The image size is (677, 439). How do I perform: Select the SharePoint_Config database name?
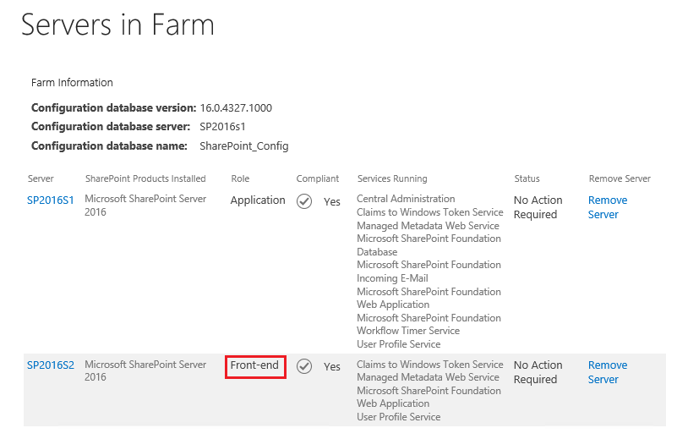coord(244,146)
